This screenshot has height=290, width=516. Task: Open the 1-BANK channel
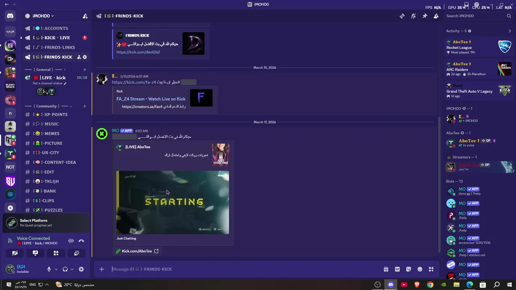56,191
